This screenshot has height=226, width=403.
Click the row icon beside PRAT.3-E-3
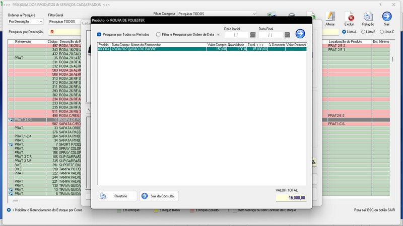(x=11, y=120)
